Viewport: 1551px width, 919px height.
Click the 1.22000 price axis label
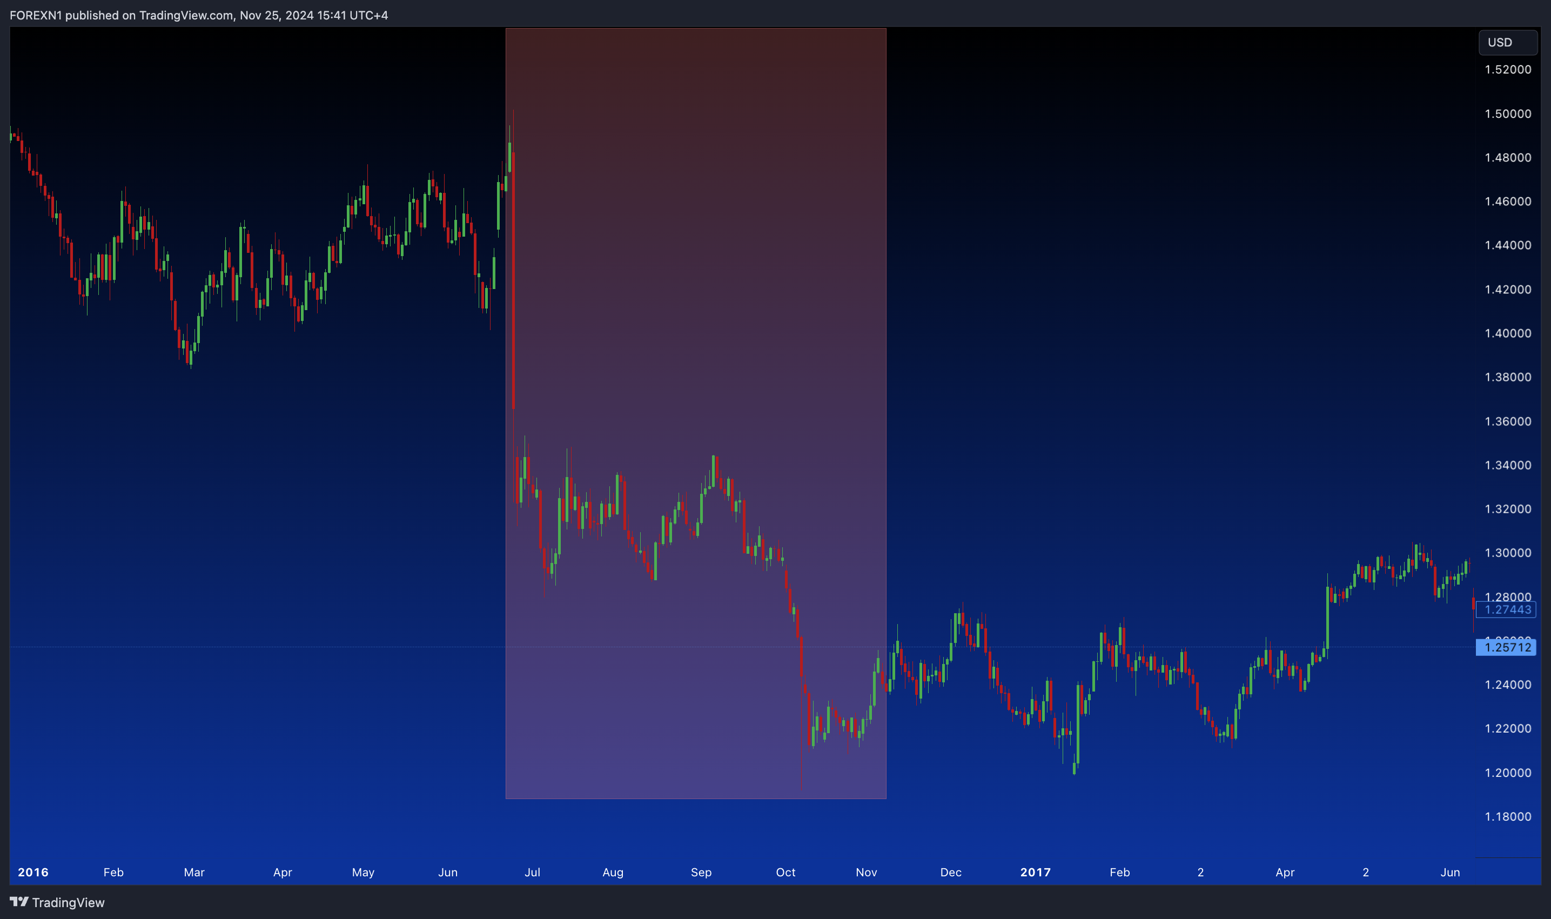pyautogui.click(x=1508, y=728)
